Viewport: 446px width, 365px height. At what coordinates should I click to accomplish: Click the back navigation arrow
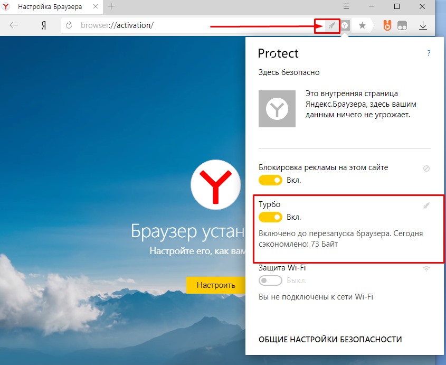point(14,25)
